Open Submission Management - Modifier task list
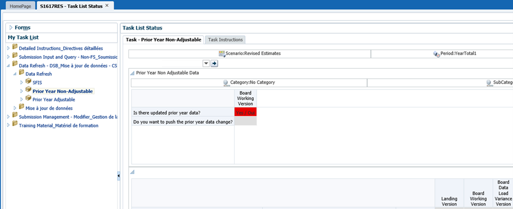Viewport: 513px width, 209px height. (68, 117)
